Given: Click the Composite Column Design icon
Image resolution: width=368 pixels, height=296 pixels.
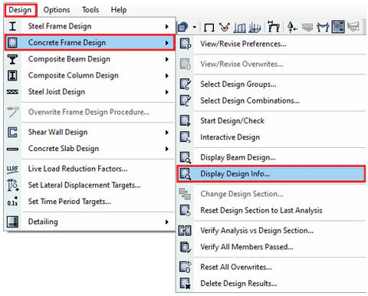Looking at the screenshot, I should click(12, 75).
